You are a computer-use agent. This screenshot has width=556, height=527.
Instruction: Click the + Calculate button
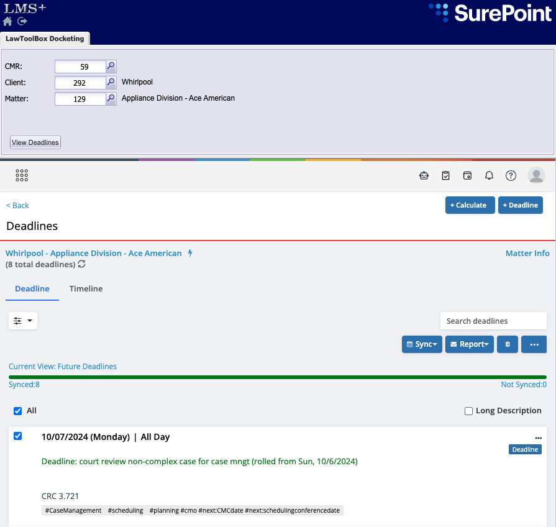[470, 205]
